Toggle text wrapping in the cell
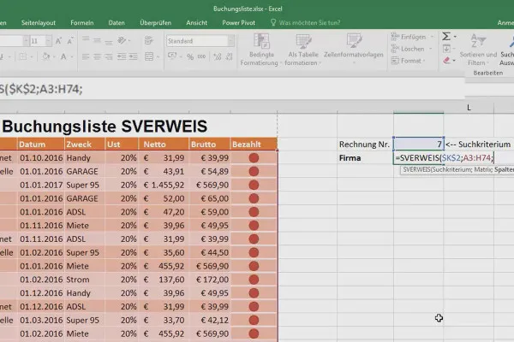The width and height of the screenshot is (514, 342). coord(149,40)
